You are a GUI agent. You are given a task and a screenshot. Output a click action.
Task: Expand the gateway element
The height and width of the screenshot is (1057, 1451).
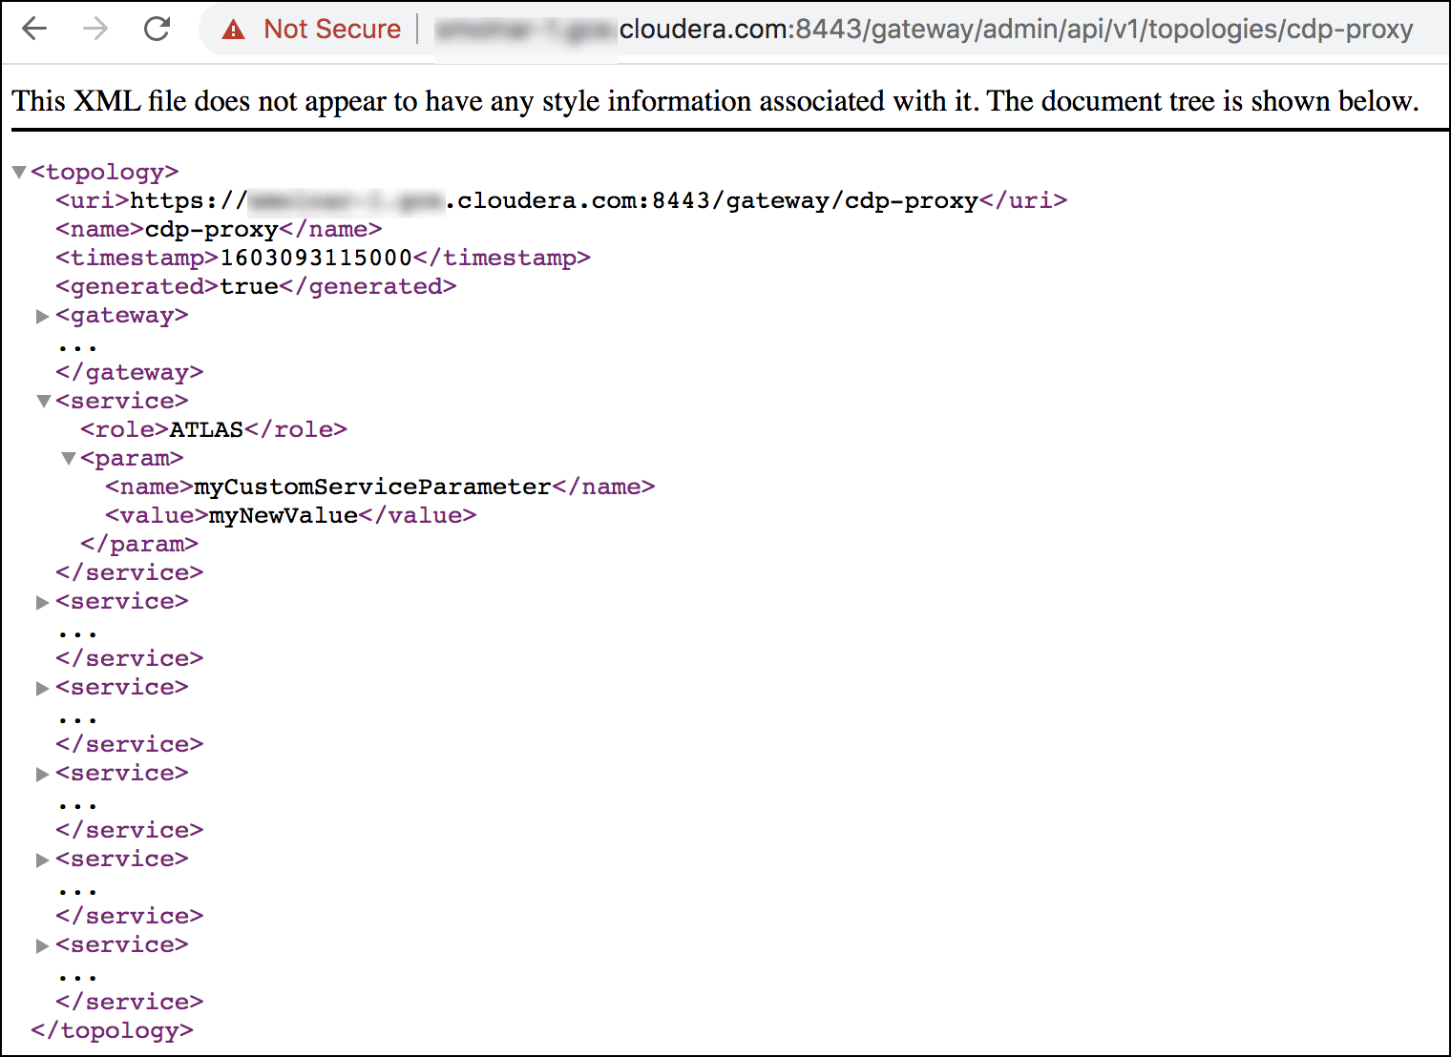[x=43, y=316]
